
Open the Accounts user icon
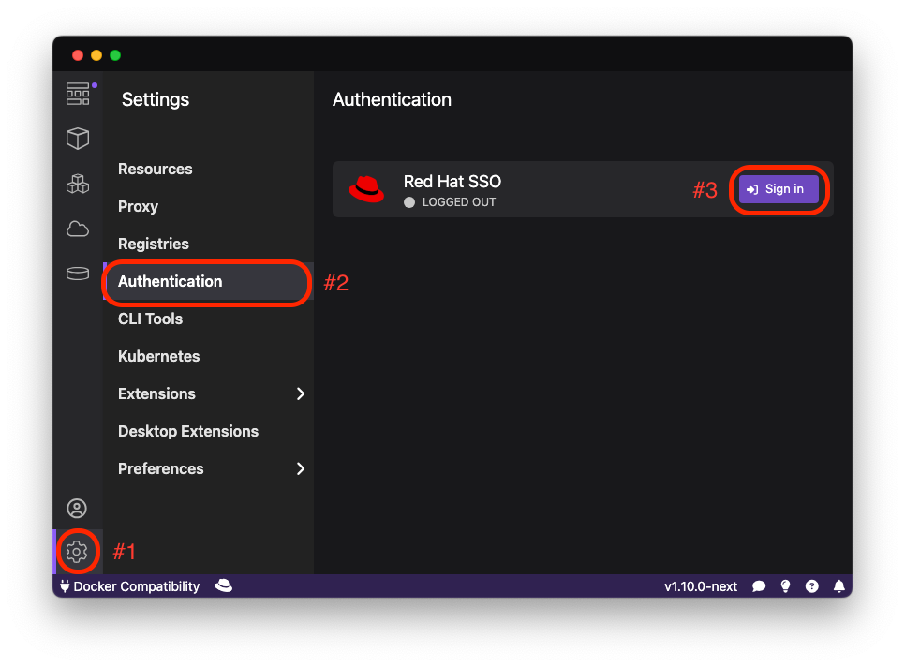click(x=77, y=509)
